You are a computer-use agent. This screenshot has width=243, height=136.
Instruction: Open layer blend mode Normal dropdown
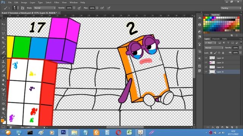tap(214, 48)
